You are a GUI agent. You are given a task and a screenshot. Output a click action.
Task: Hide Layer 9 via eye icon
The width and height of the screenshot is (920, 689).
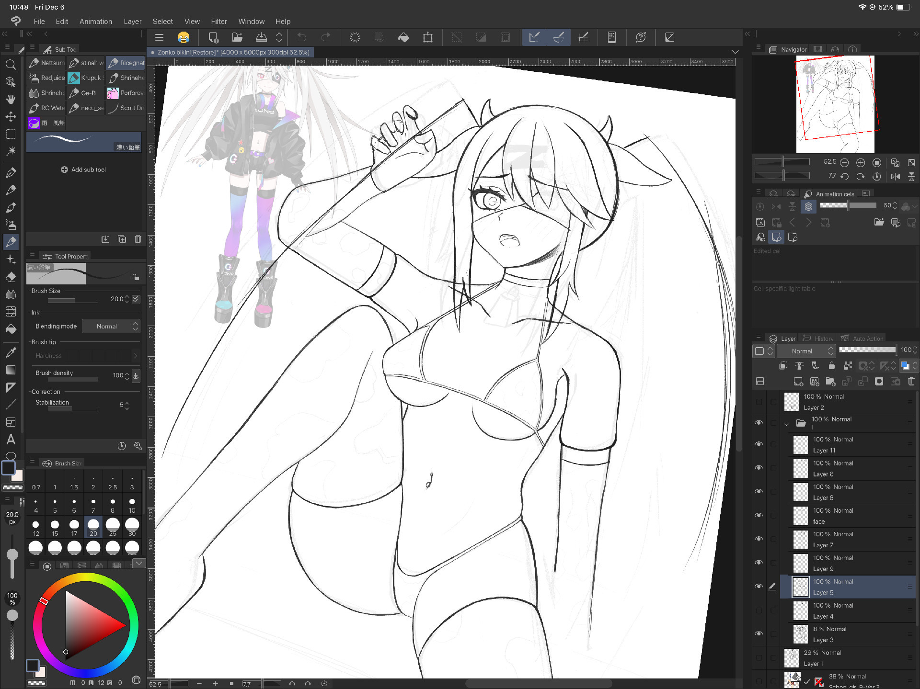pyautogui.click(x=759, y=563)
